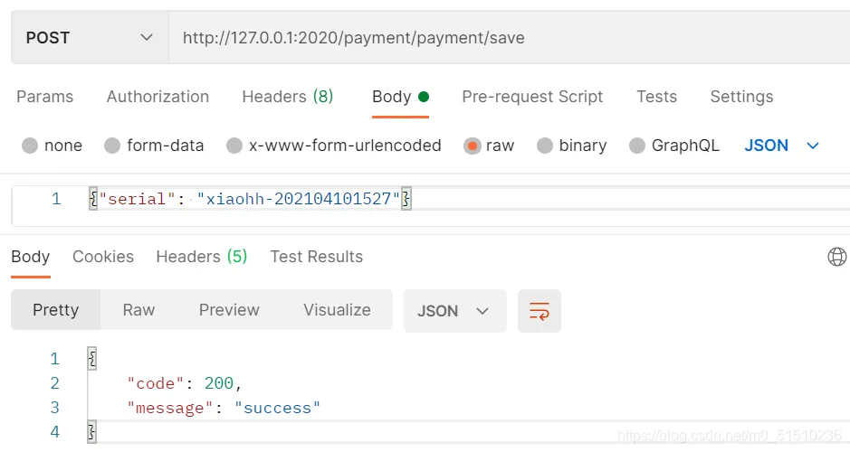This screenshot has height=452, width=850.
Task: Click the wrap lines icon button
Action: [540, 311]
